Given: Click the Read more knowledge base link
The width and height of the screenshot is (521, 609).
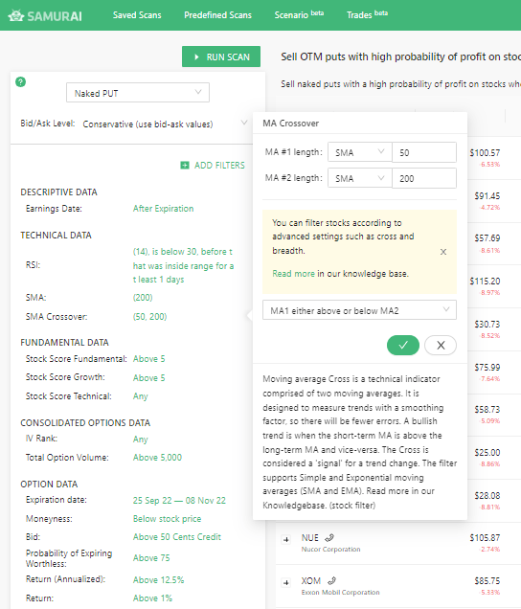Looking at the screenshot, I should tap(293, 274).
